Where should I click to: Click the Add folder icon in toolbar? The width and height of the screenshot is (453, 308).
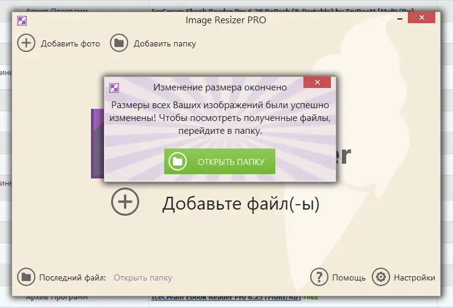pyautogui.click(x=118, y=43)
